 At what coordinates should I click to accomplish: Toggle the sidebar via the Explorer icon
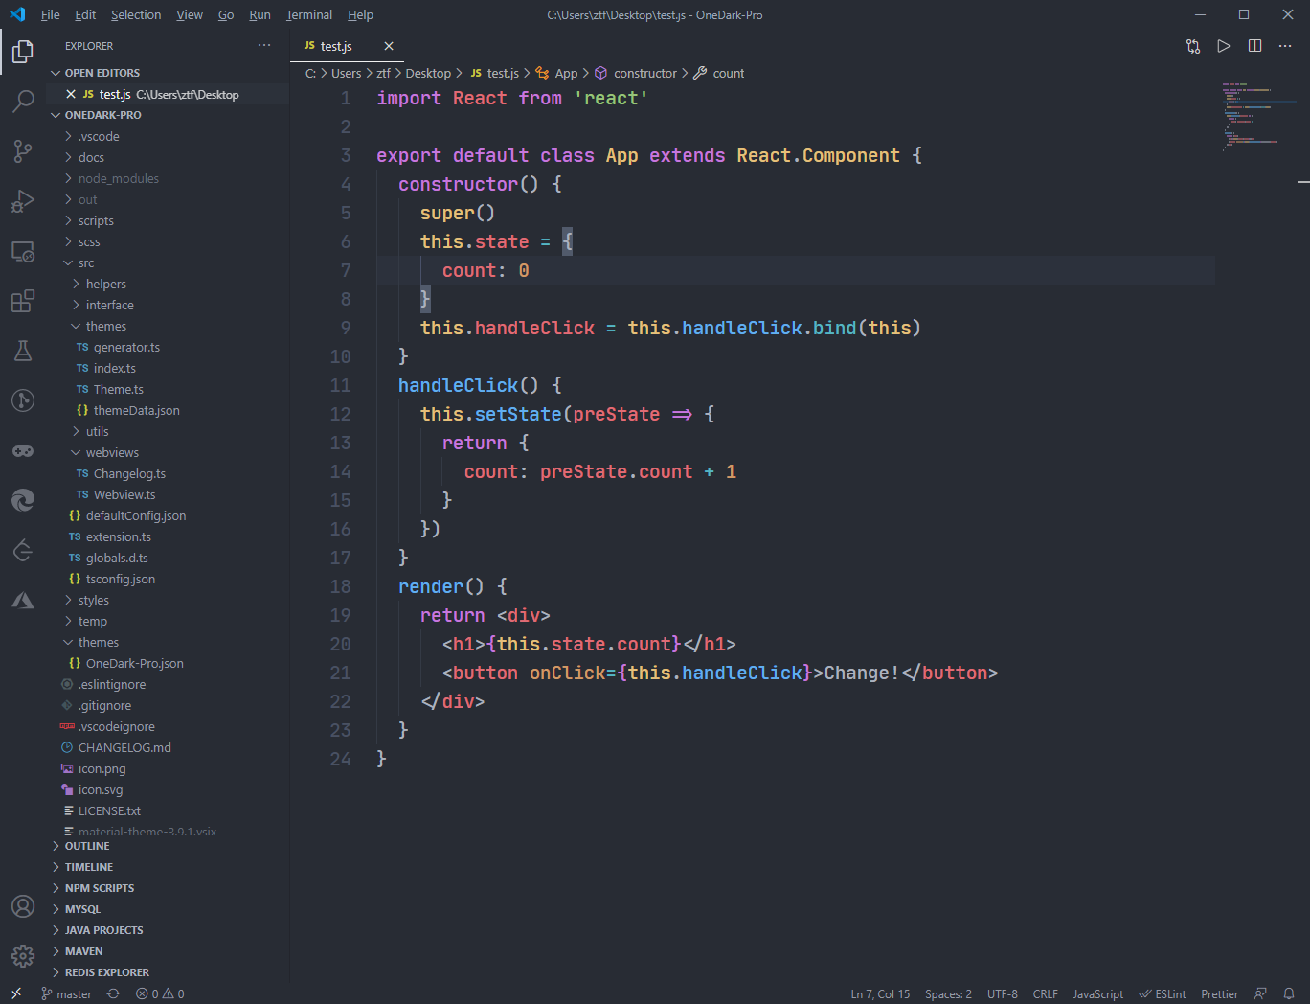click(23, 52)
